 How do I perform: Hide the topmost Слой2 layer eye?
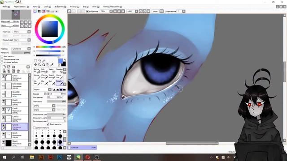pyautogui.click(x=4, y=76)
